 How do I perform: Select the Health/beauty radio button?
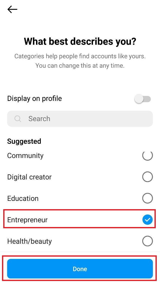147,241
